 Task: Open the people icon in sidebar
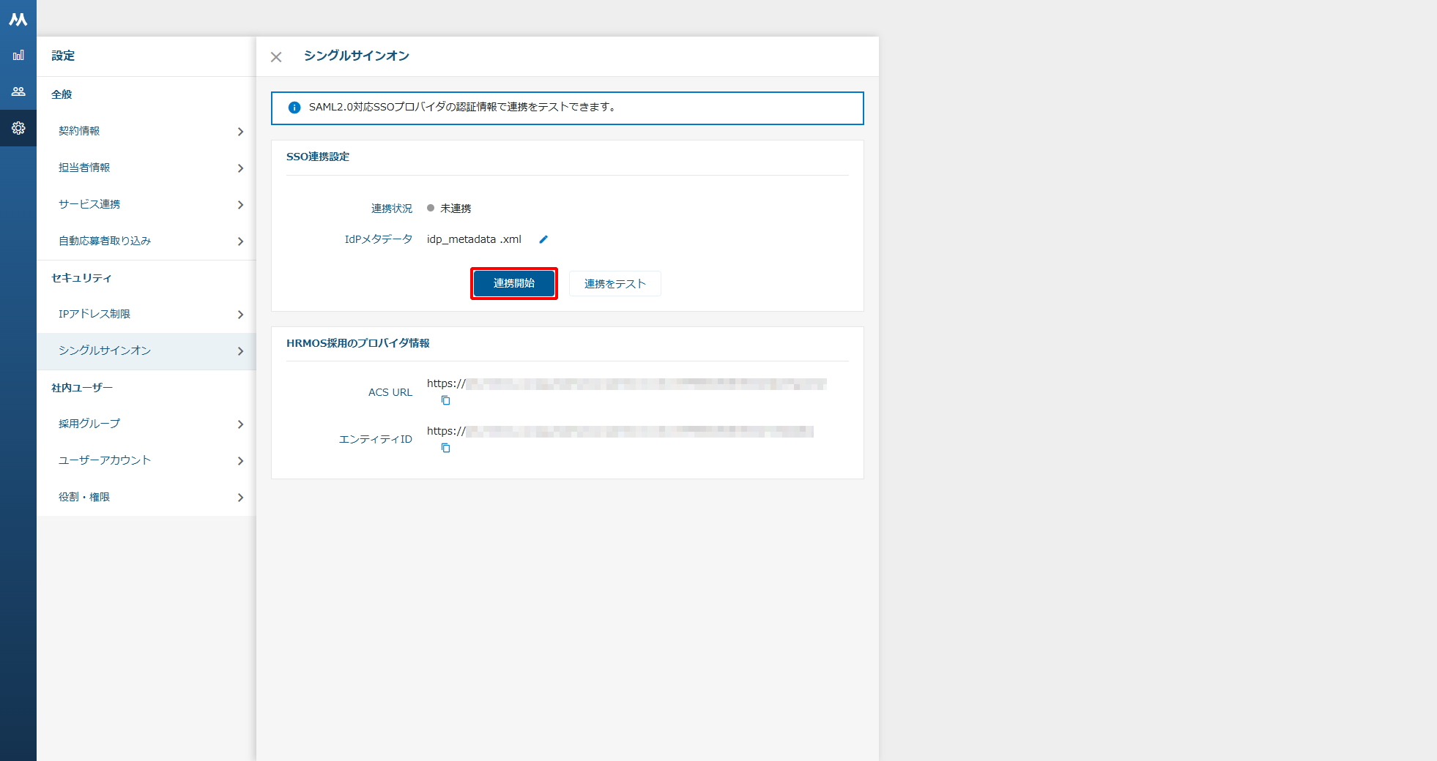18,91
